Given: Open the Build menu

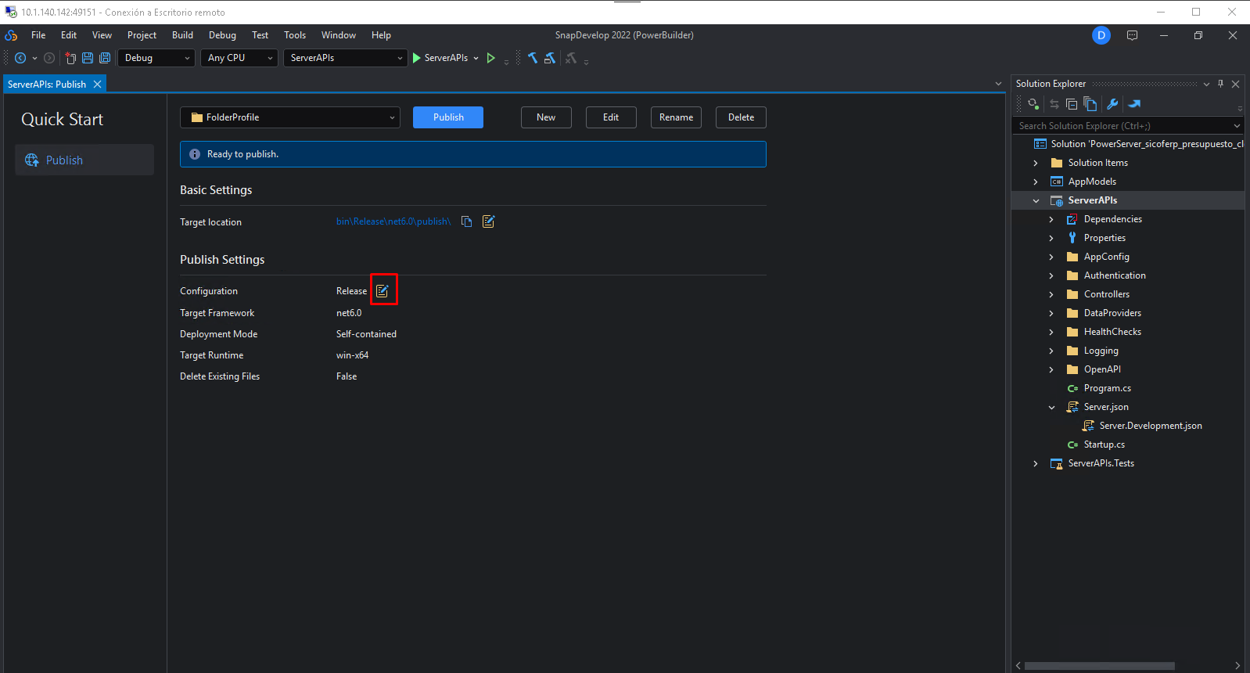Looking at the screenshot, I should (x=182, y=35).
